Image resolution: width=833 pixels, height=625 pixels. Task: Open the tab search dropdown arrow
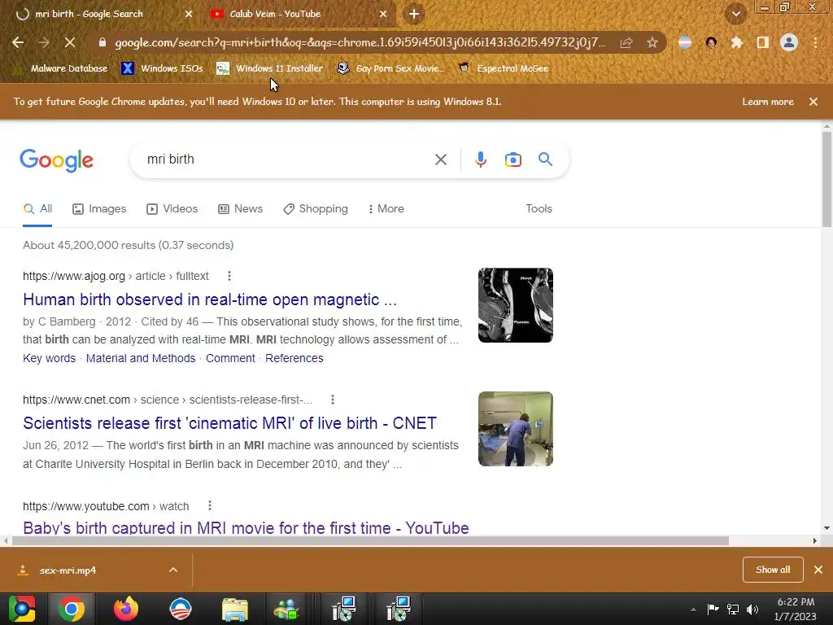[736, 14]
